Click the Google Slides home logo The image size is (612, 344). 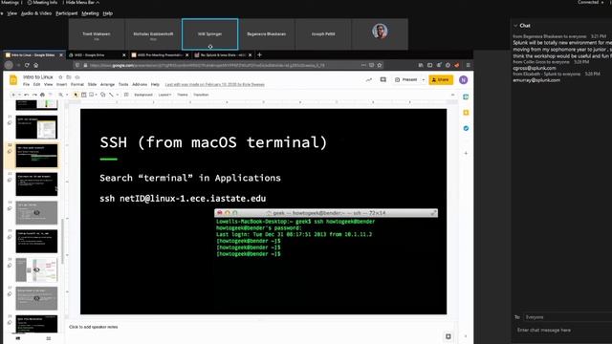pyautogui.click(x=13, y=80)
